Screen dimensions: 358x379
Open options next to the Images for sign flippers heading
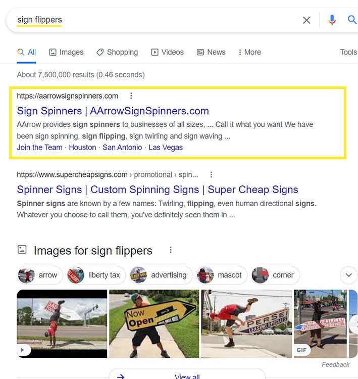pyautogui.click(x=171, y=250)
